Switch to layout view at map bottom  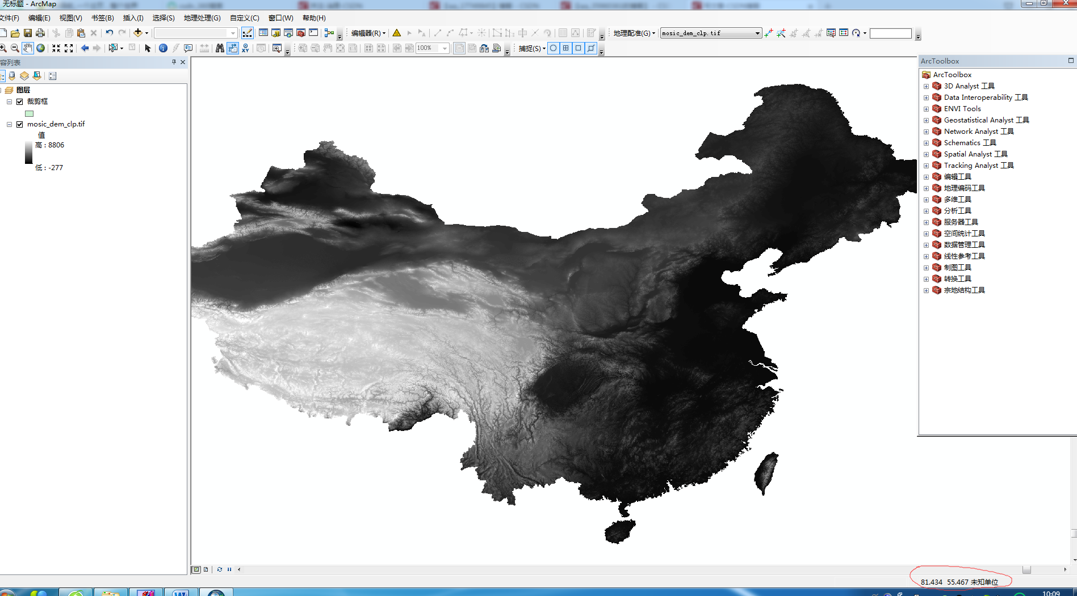point(206,569)
